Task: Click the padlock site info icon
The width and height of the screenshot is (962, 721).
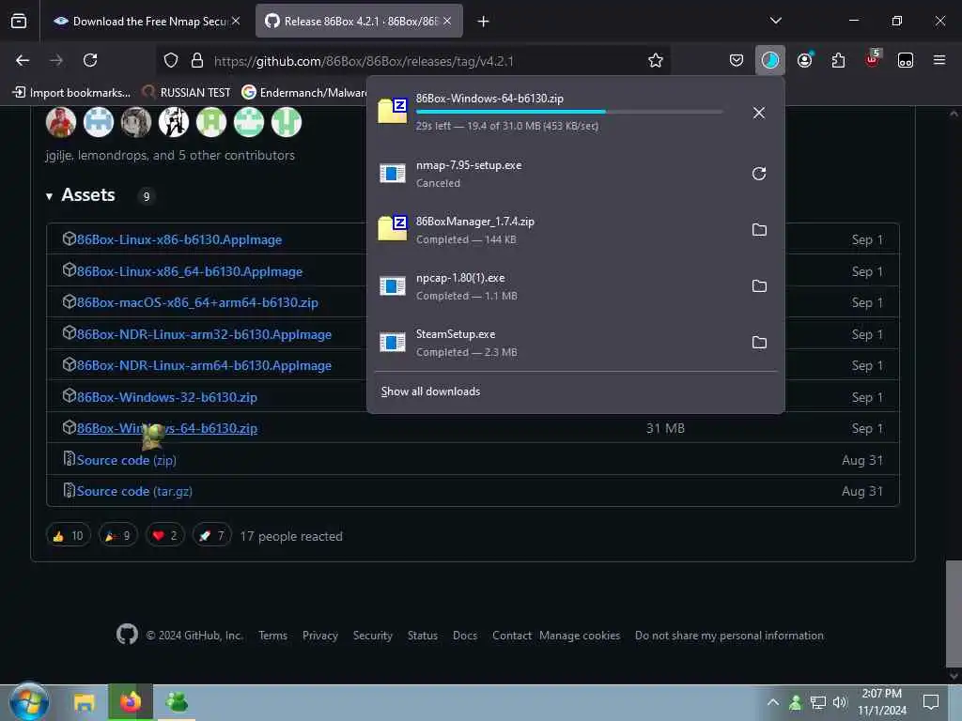Action: click(x=197, y=60)
